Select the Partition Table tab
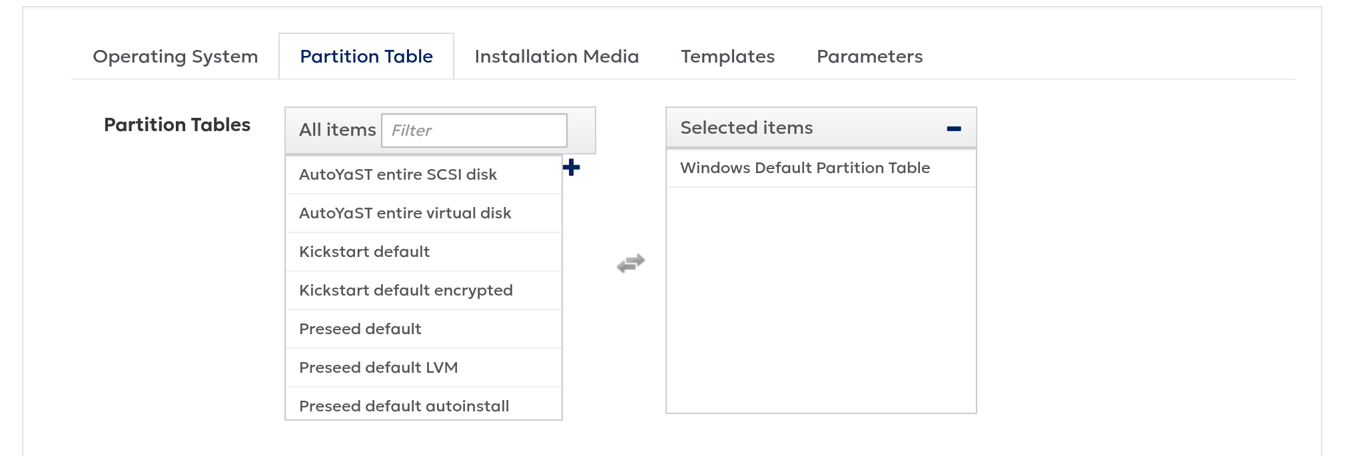 (x=366, y=57)
